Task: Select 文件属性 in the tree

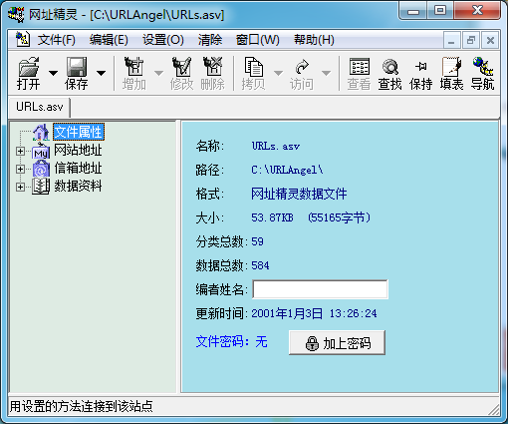Action: pos(79,132)
